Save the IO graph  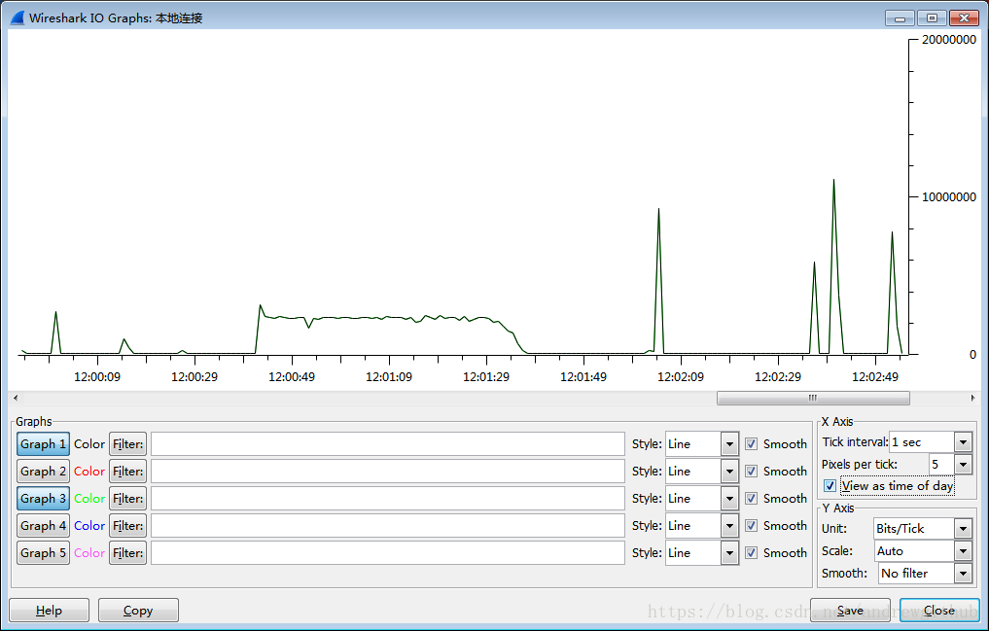coord(850,611)
